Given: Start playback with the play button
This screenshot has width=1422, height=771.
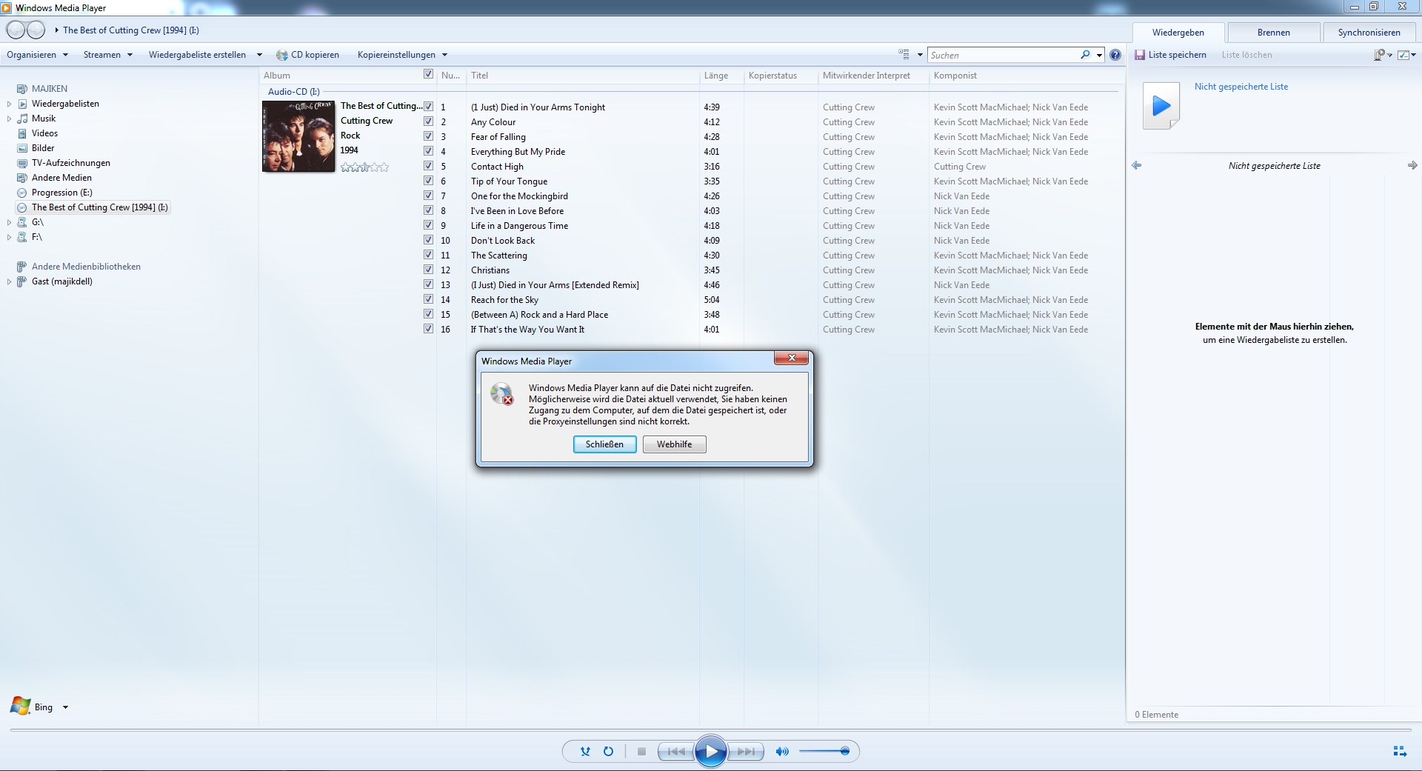Looking at the screenshot, I should (711, 751).
